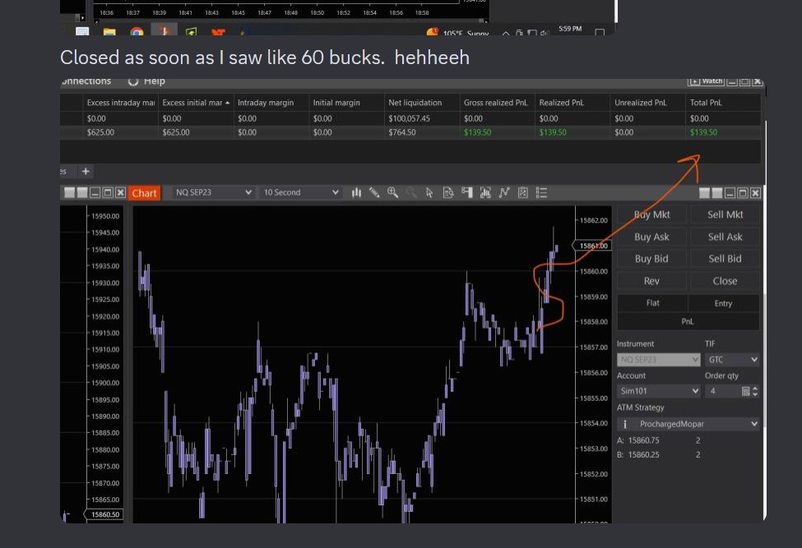Click the Buy Bid button

[651, 259]
